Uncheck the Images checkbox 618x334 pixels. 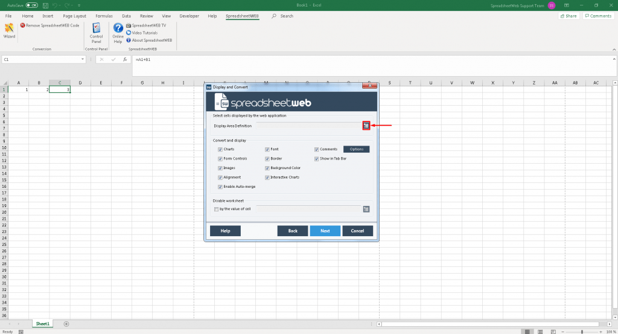pos(220,168)
